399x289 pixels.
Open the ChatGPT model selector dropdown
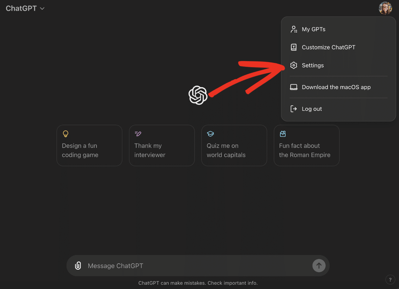coord(25,8)
